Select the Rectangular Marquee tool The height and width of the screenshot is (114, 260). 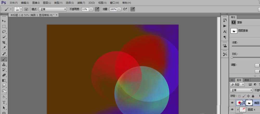[4, 26]
